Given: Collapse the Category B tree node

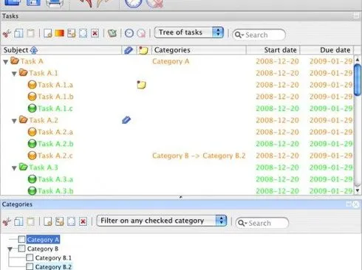Looking at the screenshot, I should [10, 249].
